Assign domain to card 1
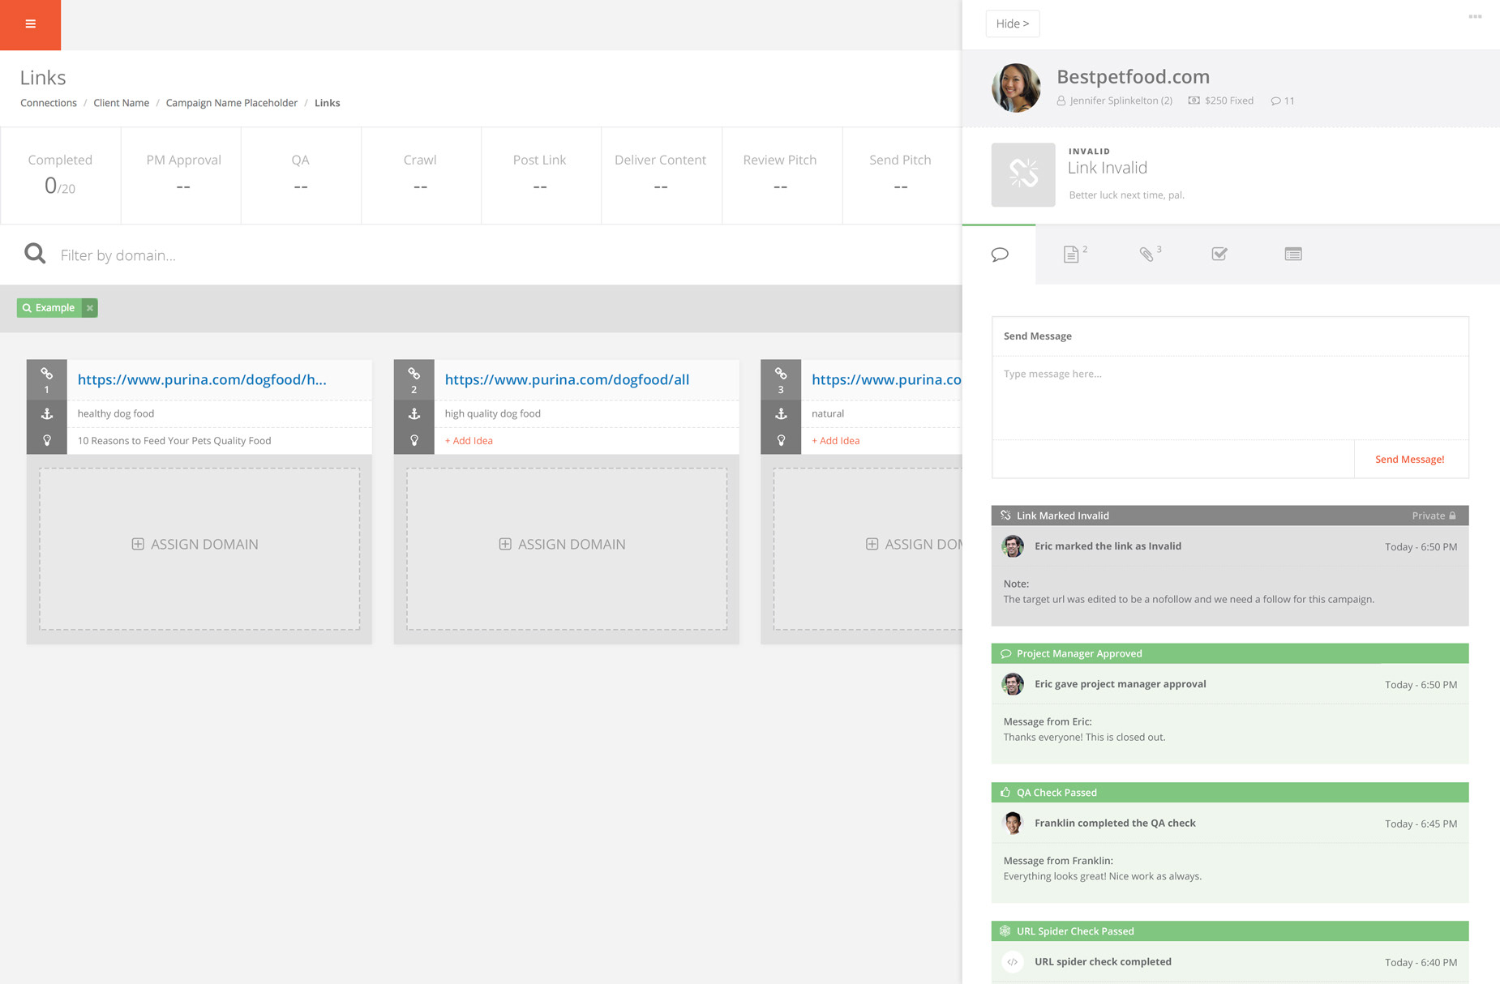This screenshot has height=984, width=1500. click(x=199, y=549)
